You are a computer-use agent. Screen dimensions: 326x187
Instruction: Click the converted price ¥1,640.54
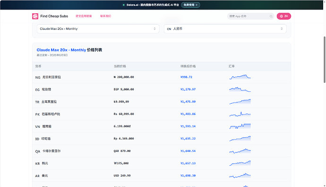[188, 151]
